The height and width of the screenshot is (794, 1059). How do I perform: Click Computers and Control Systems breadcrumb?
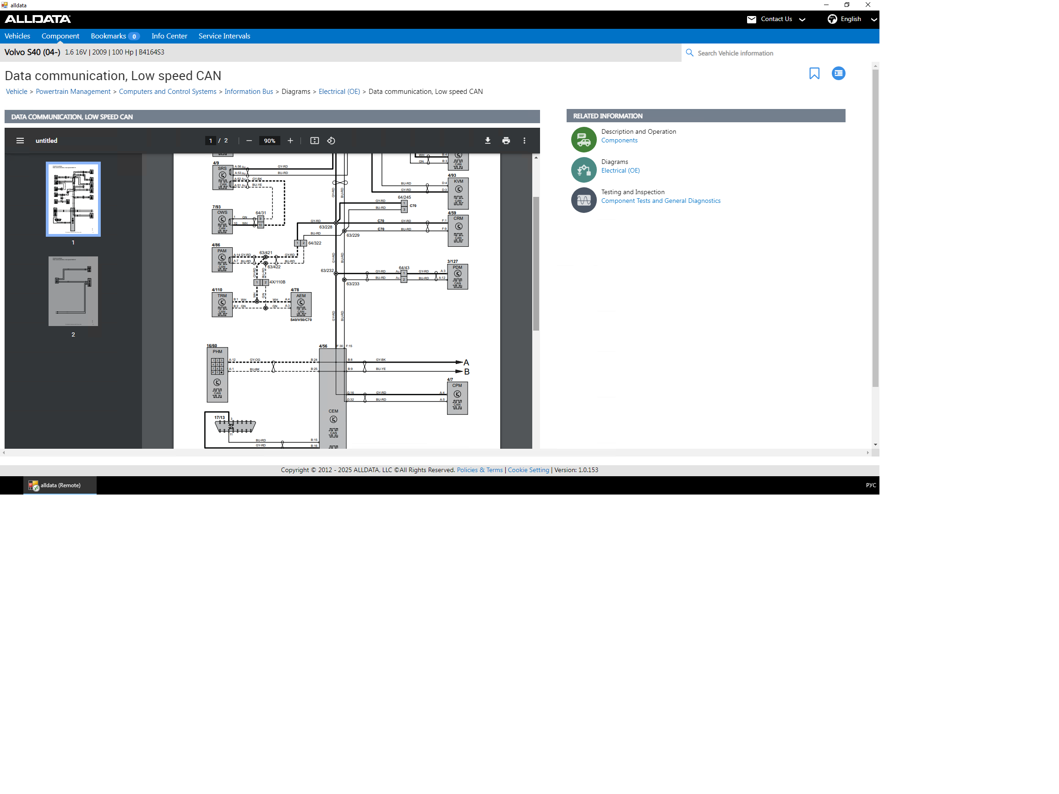pos(168,92)
